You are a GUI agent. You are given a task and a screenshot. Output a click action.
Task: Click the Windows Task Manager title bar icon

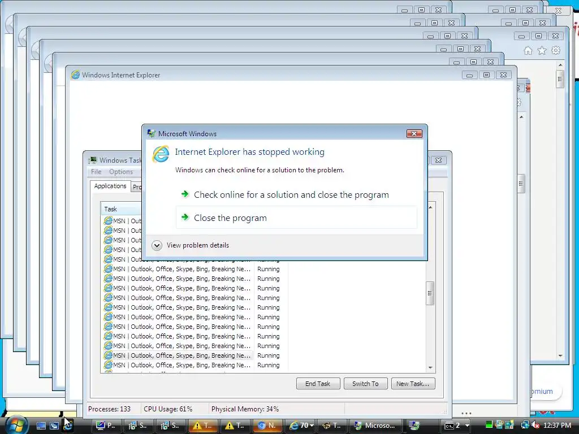coord(93,160)
